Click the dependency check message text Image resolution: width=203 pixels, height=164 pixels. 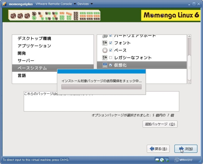101,81
